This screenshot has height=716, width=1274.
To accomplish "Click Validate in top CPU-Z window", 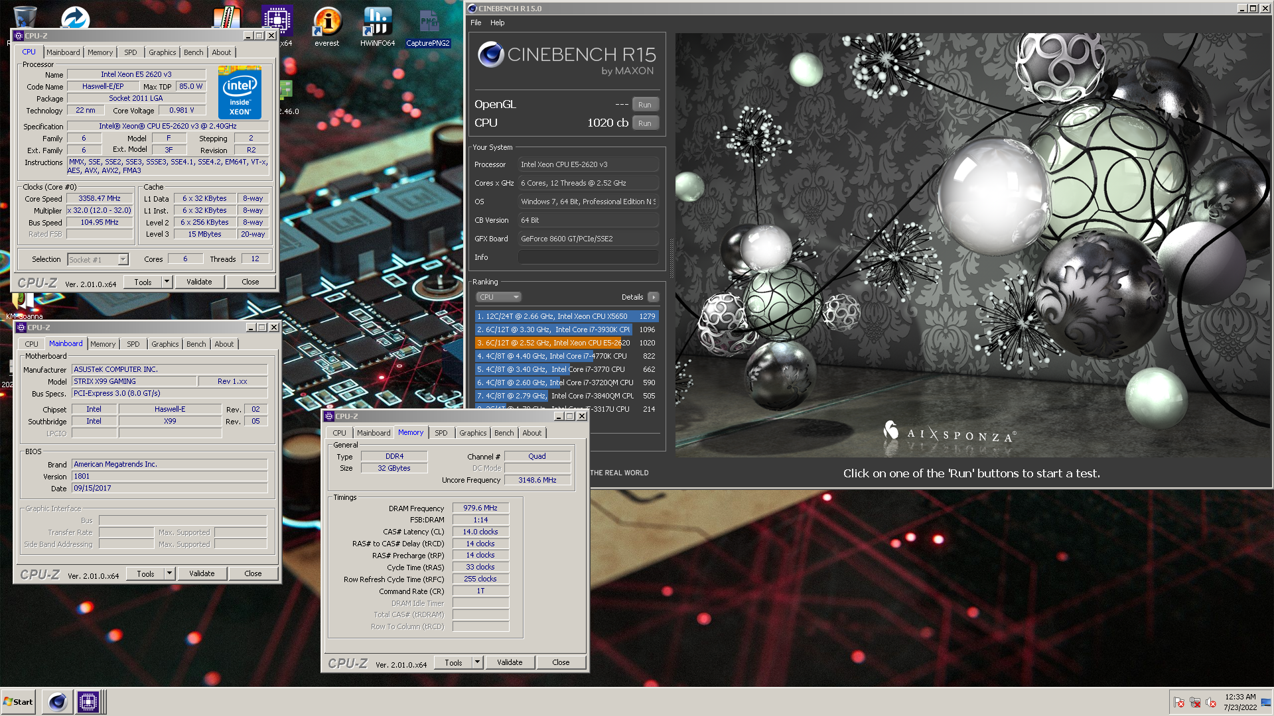I will pyautogui.click(x=199, y=282).
